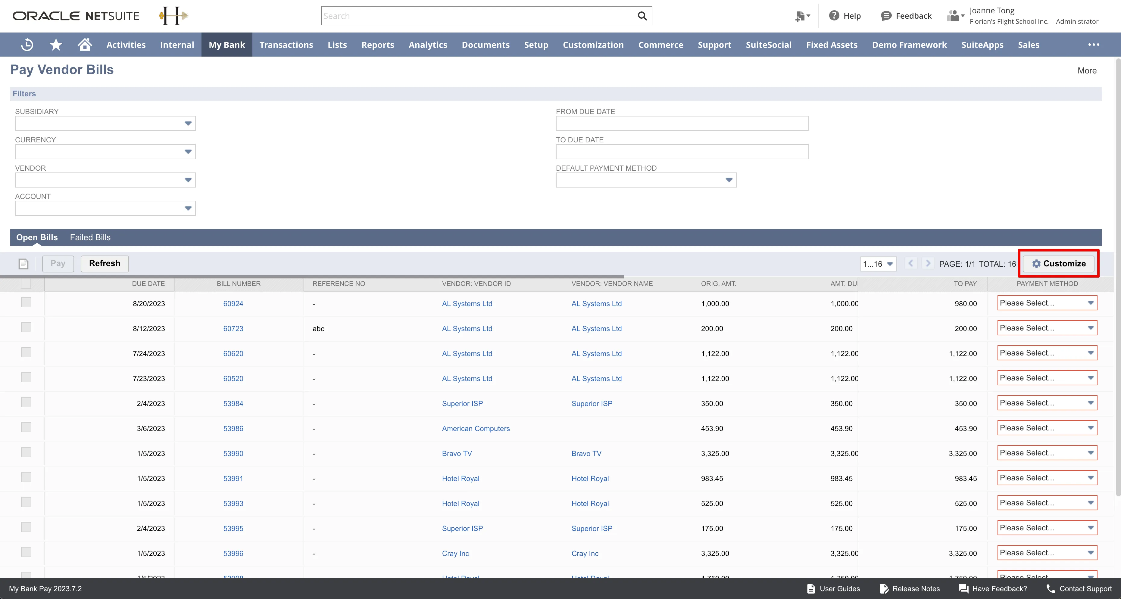Open payment method dropdown for bill 60924
Image resolution: width=1121 pixels, height=599 pixels.
[x=1047, y=303]
